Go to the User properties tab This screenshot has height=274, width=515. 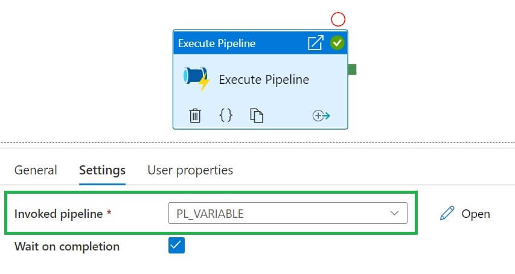click(x=190, y=170)
